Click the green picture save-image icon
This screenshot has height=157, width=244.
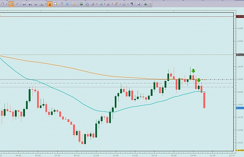[81, 4]
